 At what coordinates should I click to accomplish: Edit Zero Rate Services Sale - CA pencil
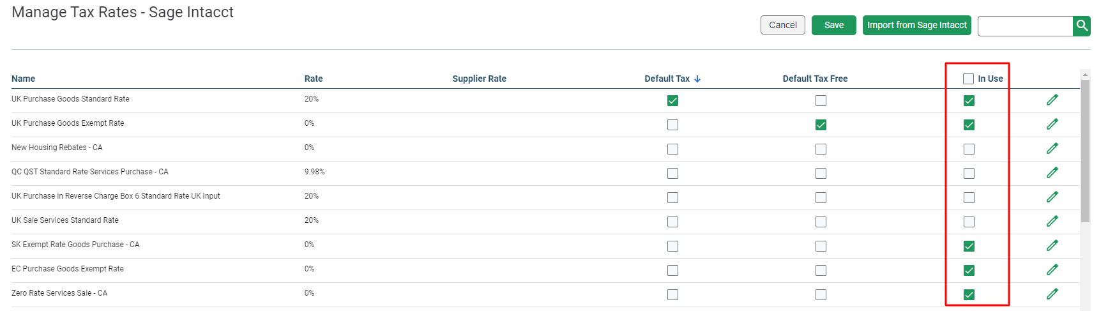tap(1052, 294)
